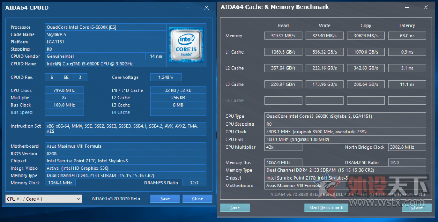
Task: Click Save in the Cache & Memory Benchmark window
Action: click(235, 207)
